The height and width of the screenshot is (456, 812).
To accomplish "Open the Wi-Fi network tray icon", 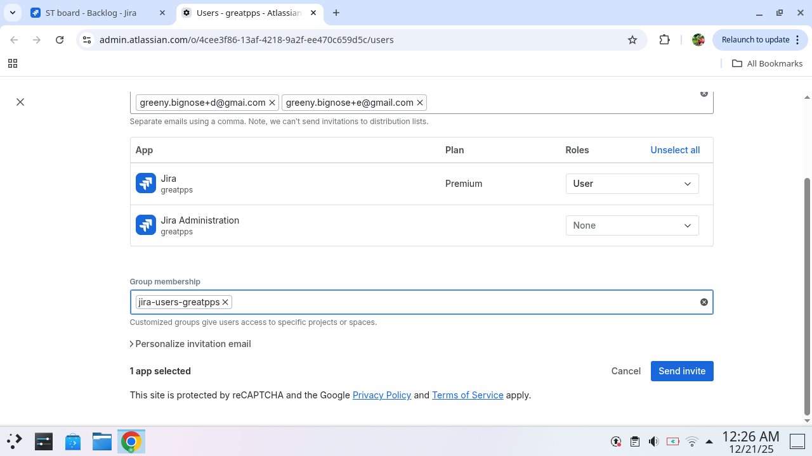I will click(x=692, y=441).
